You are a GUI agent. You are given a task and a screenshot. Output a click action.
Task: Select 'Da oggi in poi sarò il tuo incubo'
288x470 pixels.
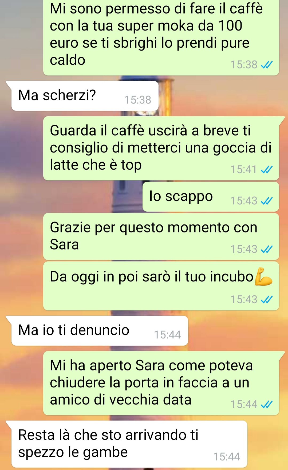pos(161,286)
